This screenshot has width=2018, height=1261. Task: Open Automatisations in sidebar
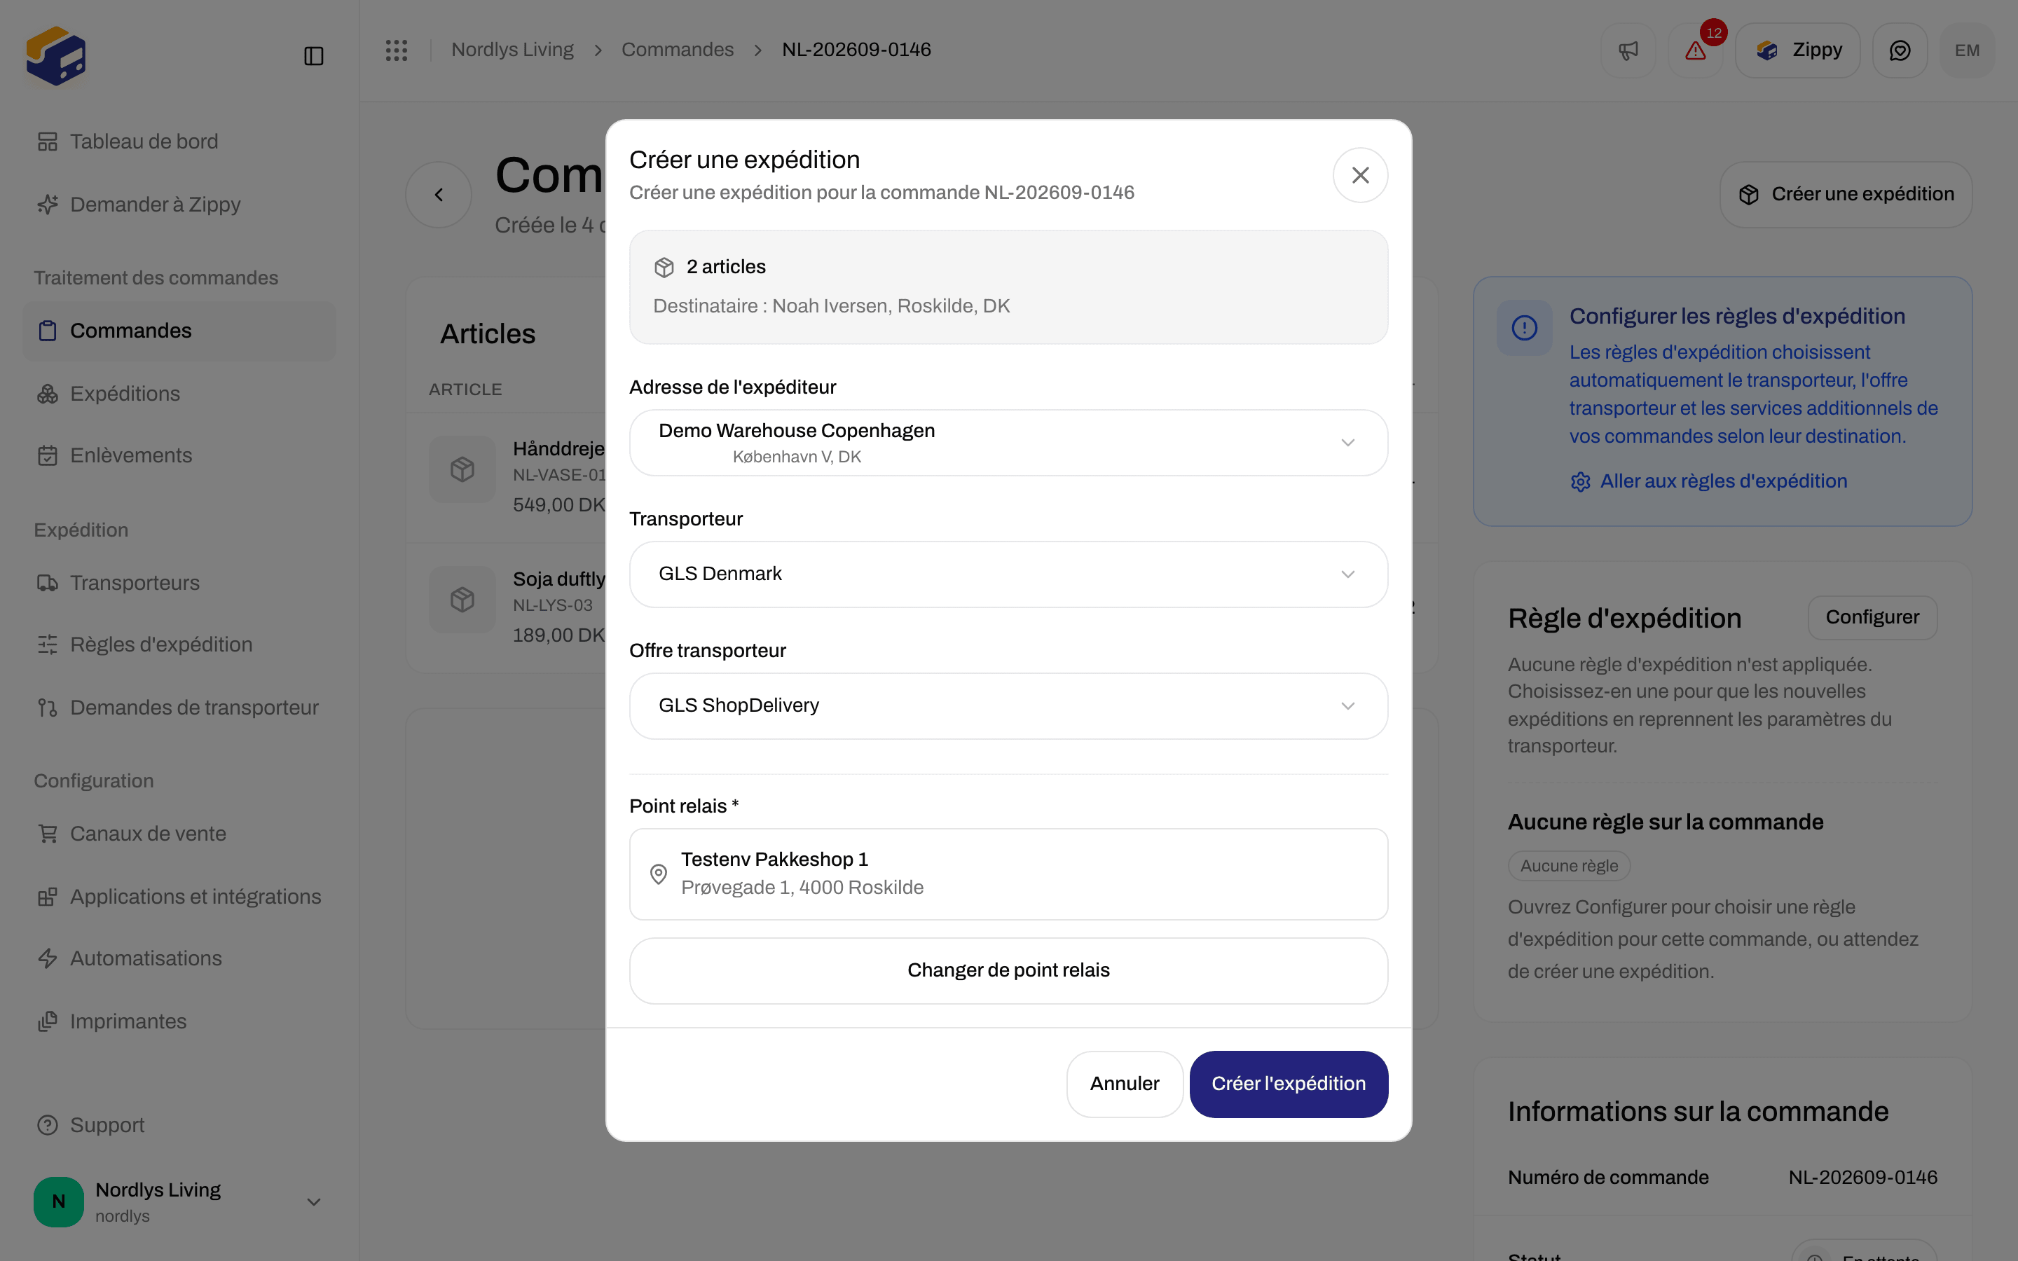179,958
